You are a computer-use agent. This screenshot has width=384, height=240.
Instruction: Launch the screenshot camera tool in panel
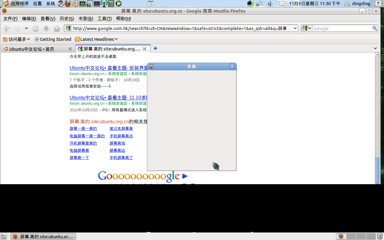90,4
